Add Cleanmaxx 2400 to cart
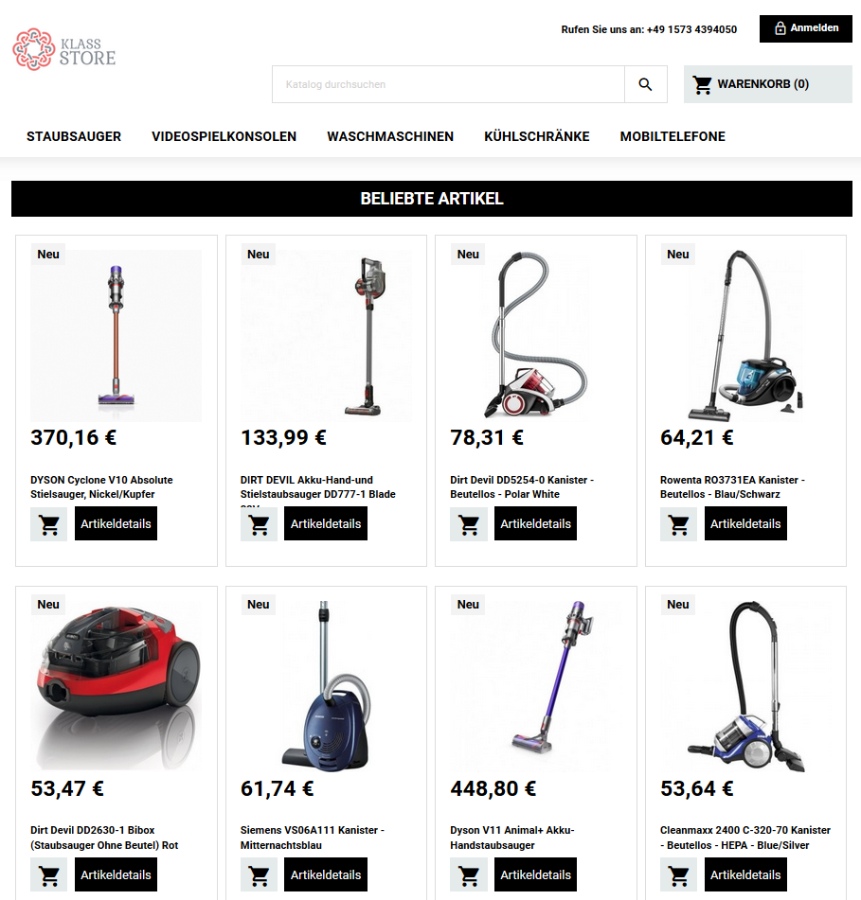This screenshot has width=861, height=900. point(679,874)
